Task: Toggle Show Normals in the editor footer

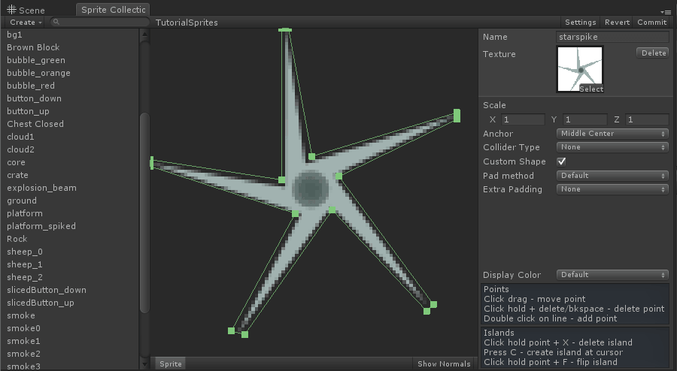Action: [444, 363]
